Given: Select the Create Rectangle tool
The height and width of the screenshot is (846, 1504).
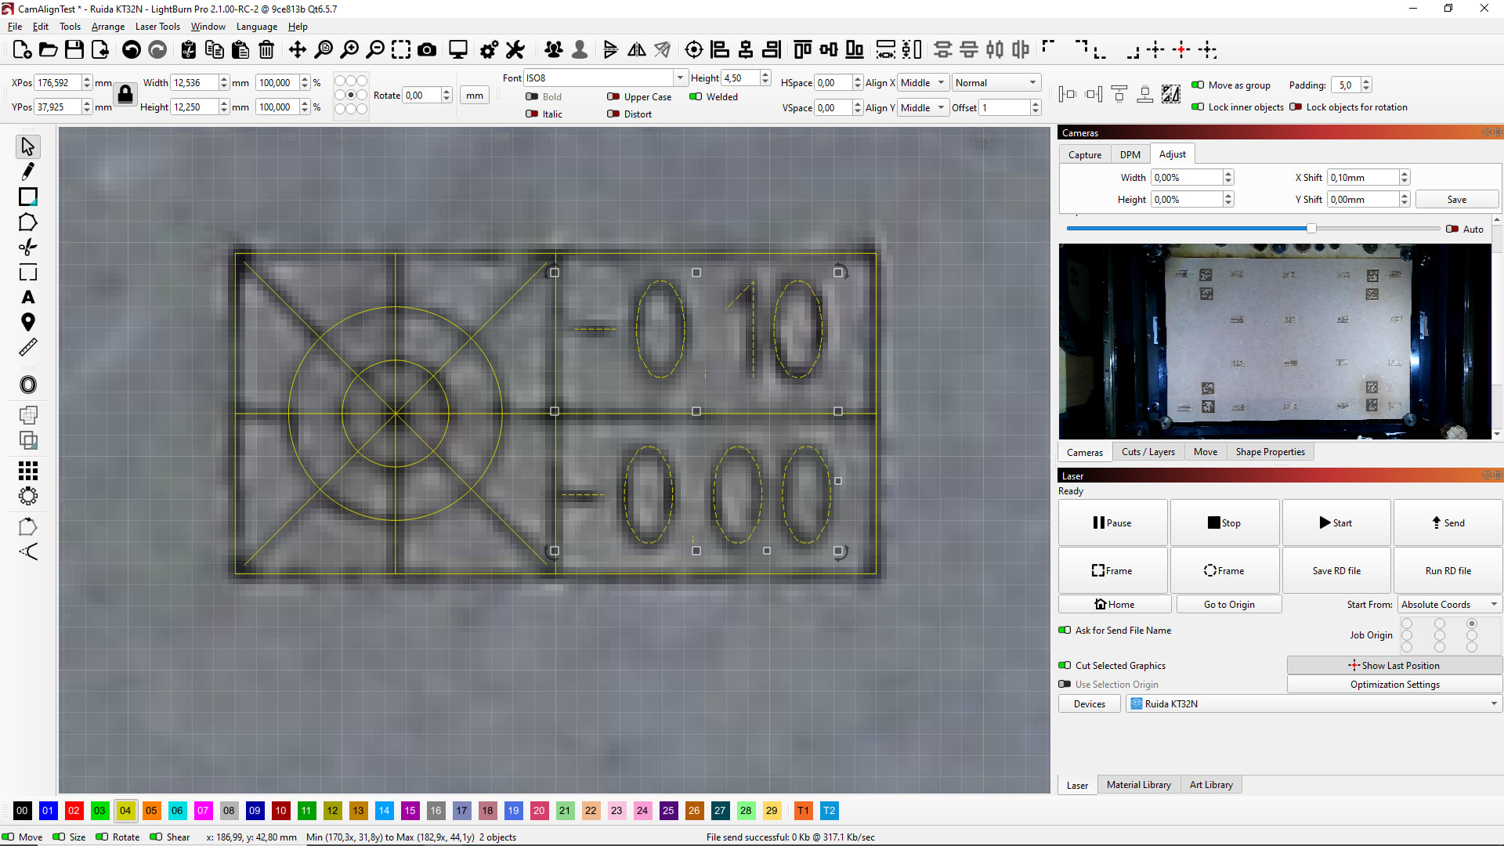Looking at the screenshot, I should 28,197.
